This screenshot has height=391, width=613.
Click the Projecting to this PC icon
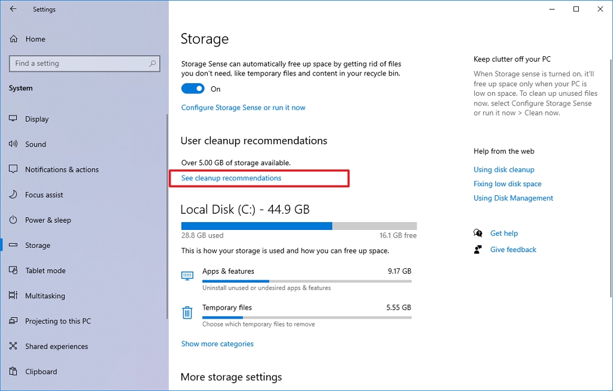pyautogui.click(x=13, y=321)
